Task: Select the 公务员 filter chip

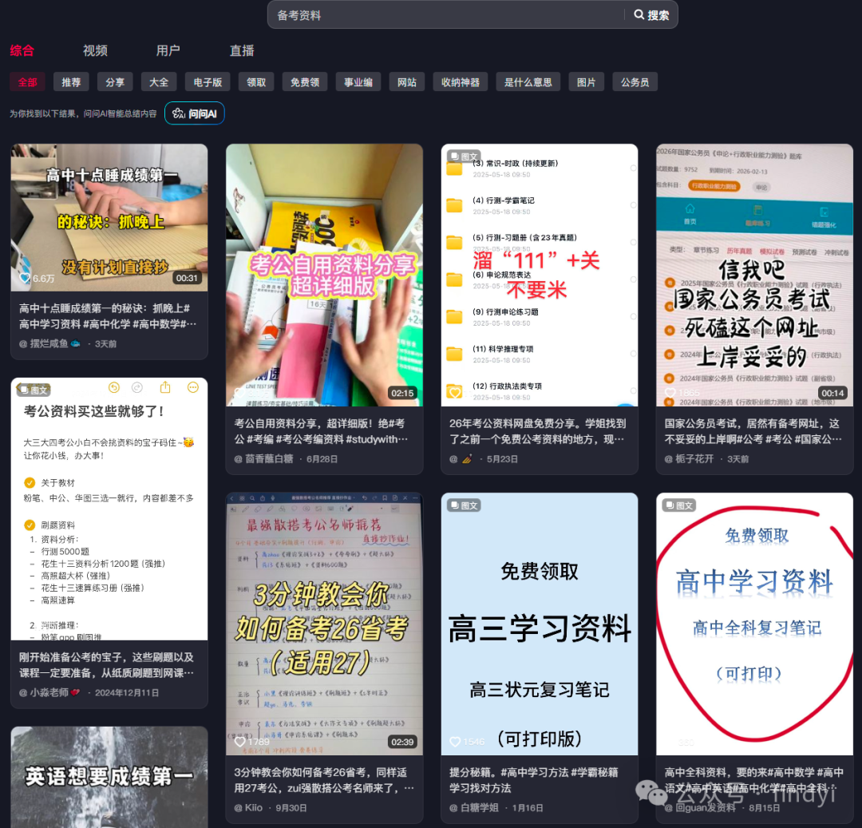Action: (x=635, y=82)
